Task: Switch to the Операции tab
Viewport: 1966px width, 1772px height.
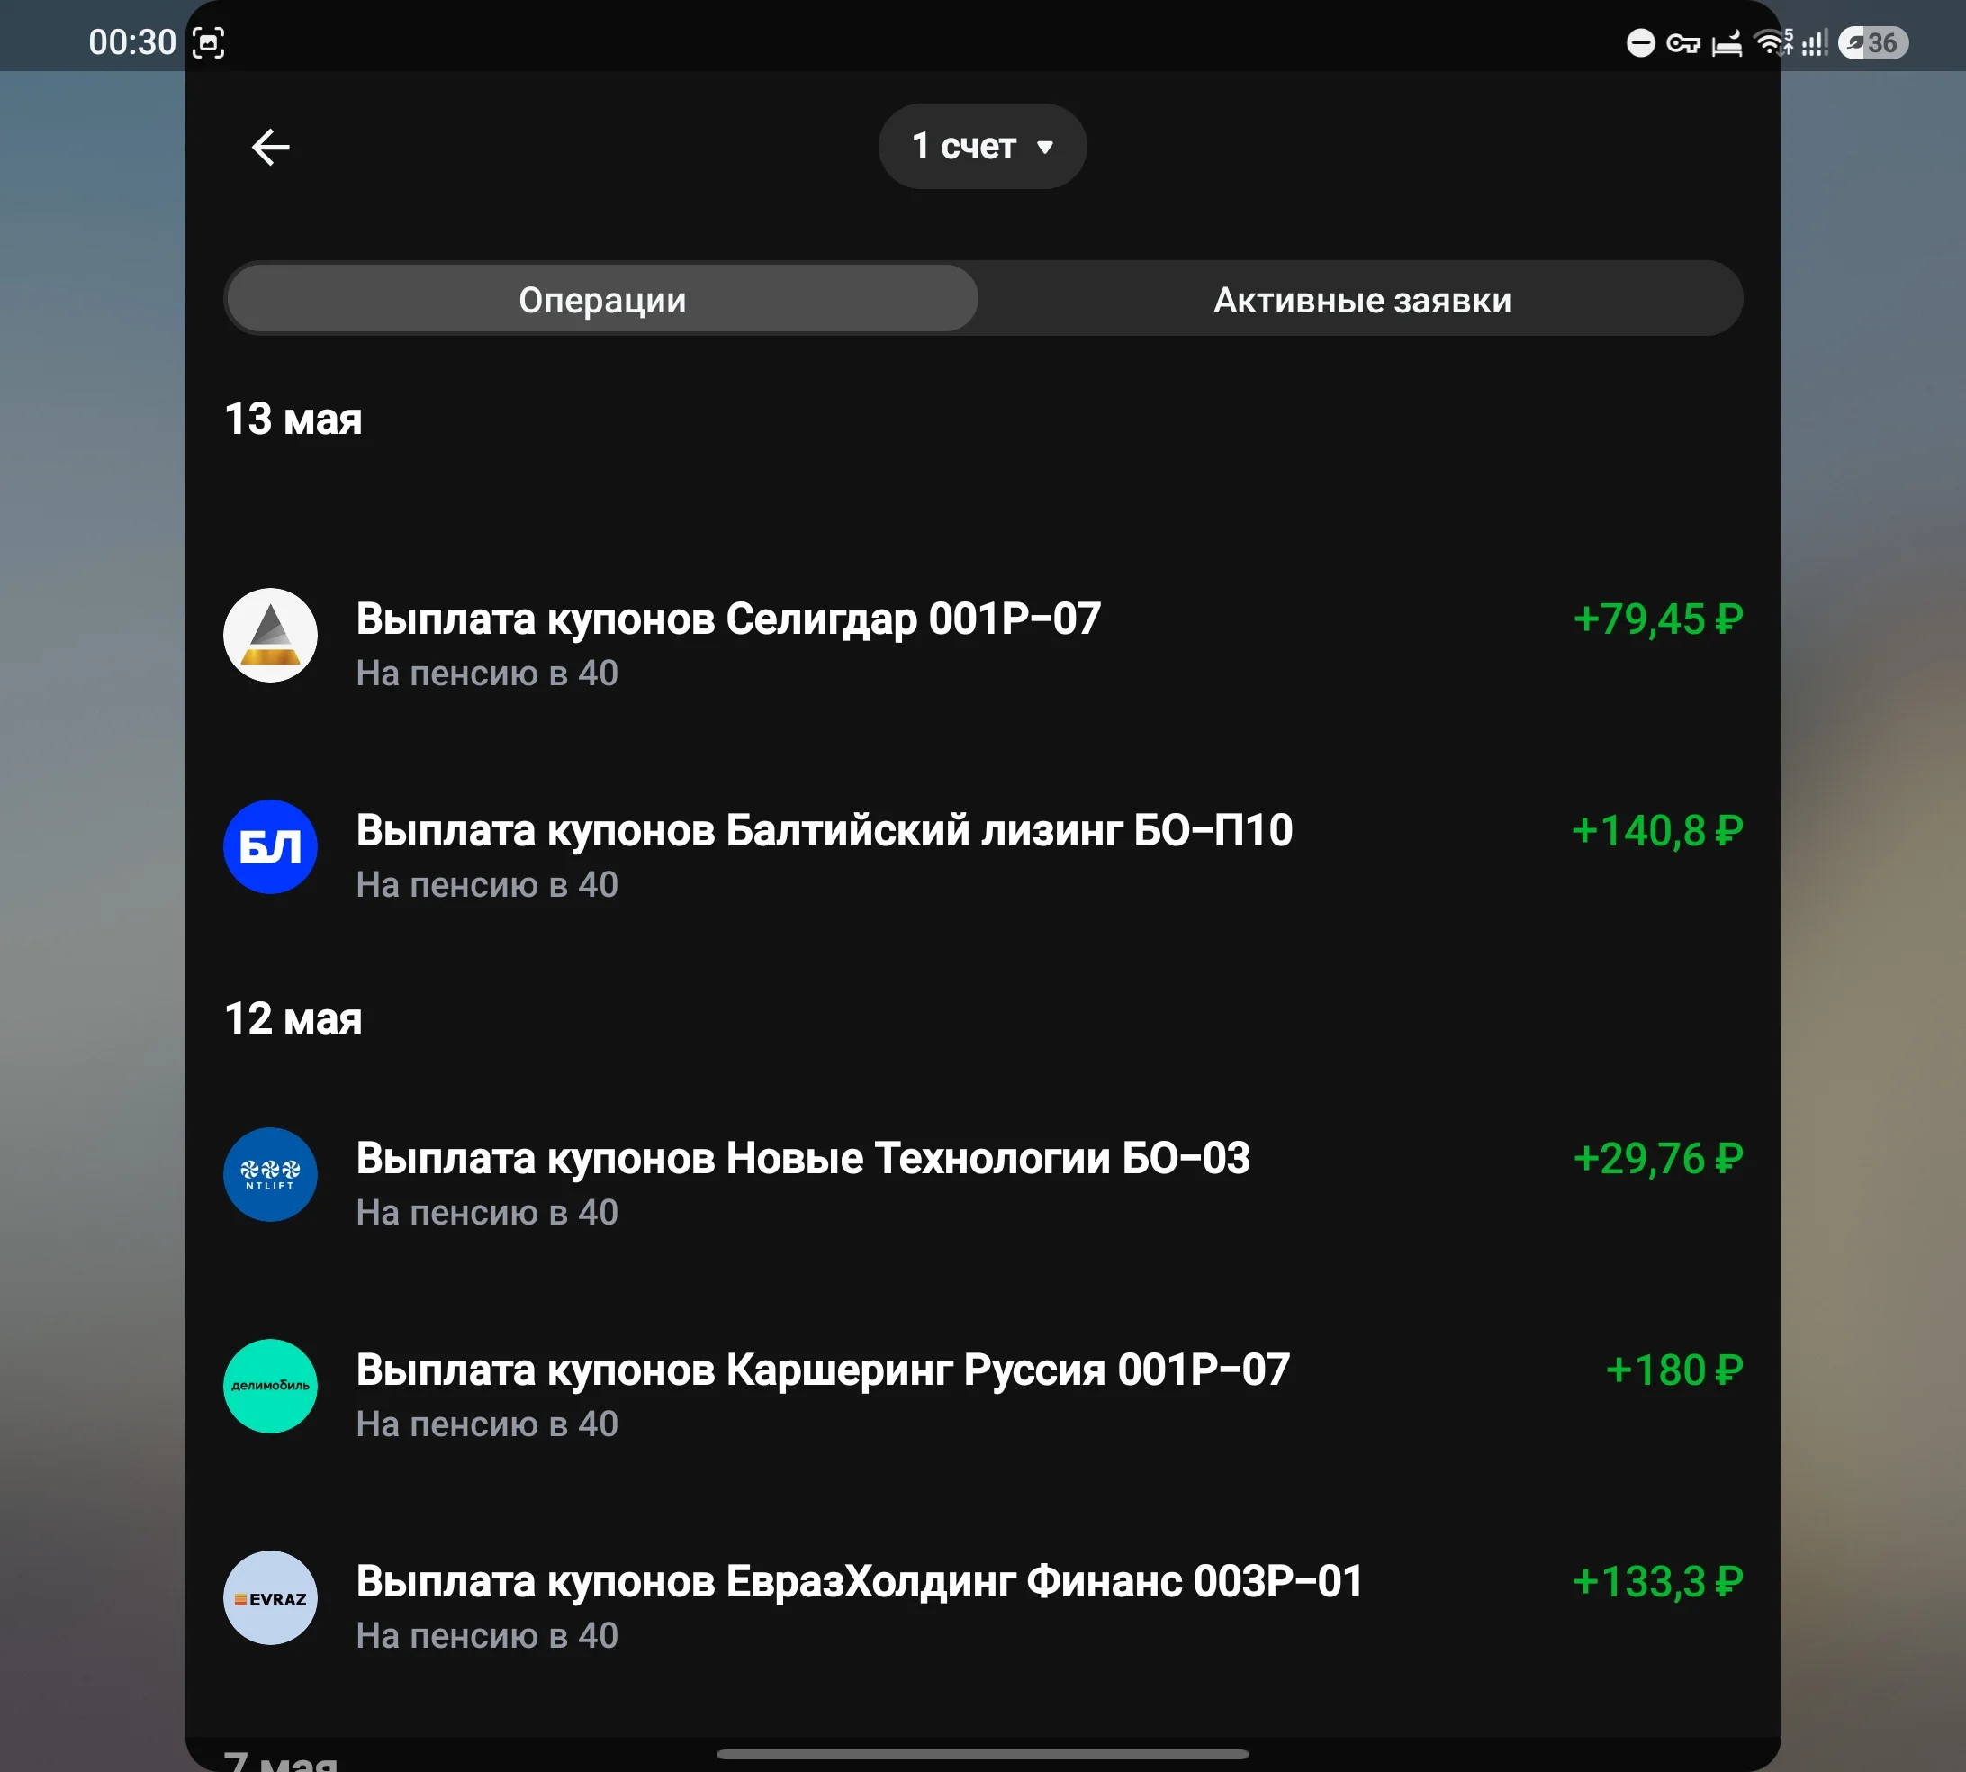Action: 602,299
